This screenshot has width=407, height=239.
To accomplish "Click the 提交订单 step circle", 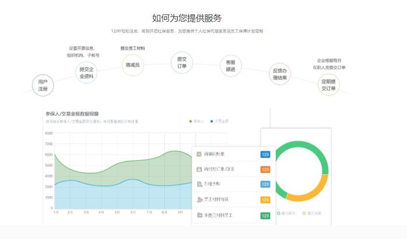I will tap(182, 62).
